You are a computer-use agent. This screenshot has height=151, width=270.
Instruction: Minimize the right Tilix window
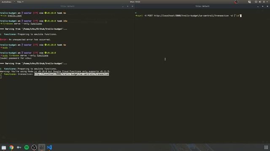258,6
